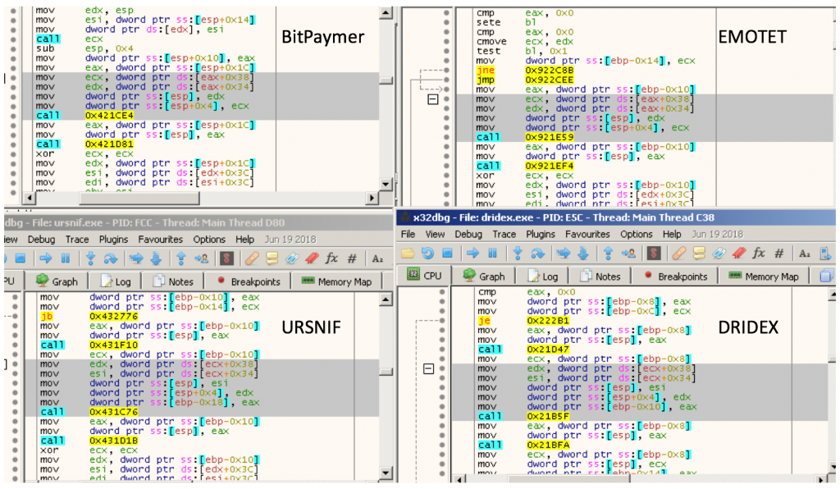The image size is (840, 489).
Task: Click the # hash icon in ursnif toolbar
Action: (x=352, y=258)
